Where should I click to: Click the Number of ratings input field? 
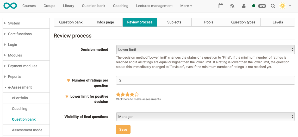click(x=205, y=80)
